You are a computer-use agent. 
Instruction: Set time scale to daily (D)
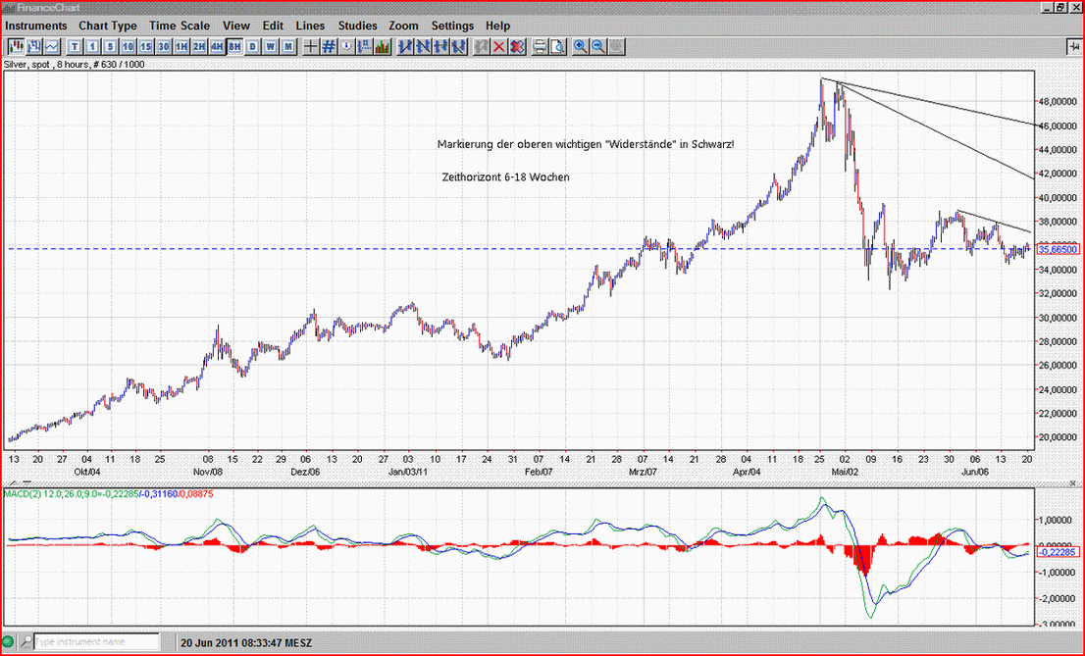coord(253,47)
